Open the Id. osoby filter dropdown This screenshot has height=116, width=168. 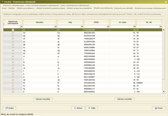[x=135, y=27]
